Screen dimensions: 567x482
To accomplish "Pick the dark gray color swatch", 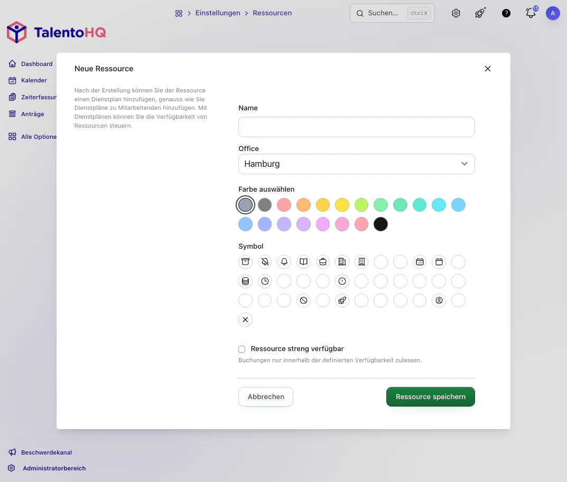I will click(265, 205).
